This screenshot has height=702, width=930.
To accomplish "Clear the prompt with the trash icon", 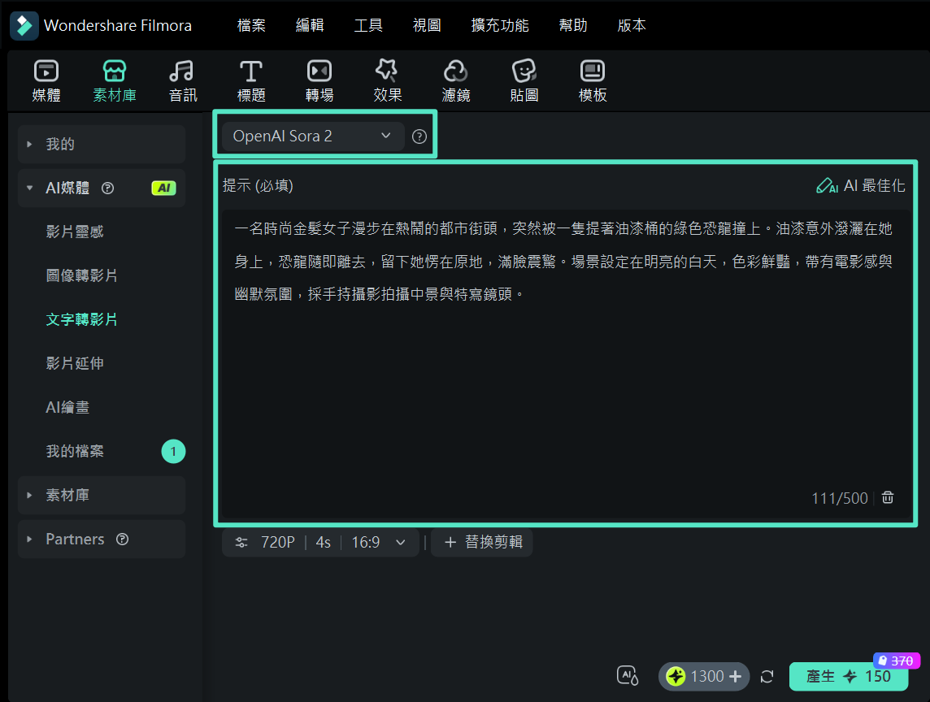I will click(x=888, y=498).
